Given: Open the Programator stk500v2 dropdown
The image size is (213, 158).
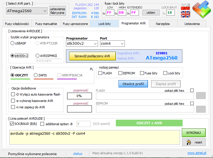Looking at the screenshot, I should [82, 44].
